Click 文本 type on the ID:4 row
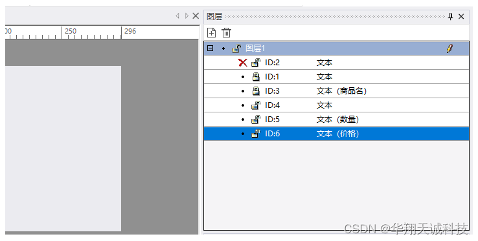The width and height of the screenshot is (478, 241). [324, 105]
